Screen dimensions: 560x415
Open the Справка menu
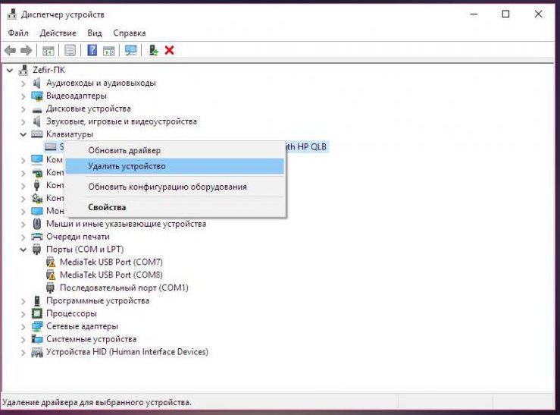point(129,33)
